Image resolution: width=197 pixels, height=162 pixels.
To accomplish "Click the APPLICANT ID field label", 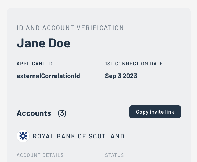I will [x=34, y=64].
